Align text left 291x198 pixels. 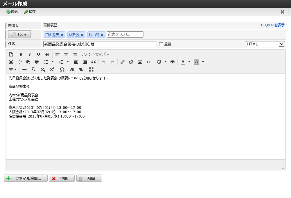point(58,54)
